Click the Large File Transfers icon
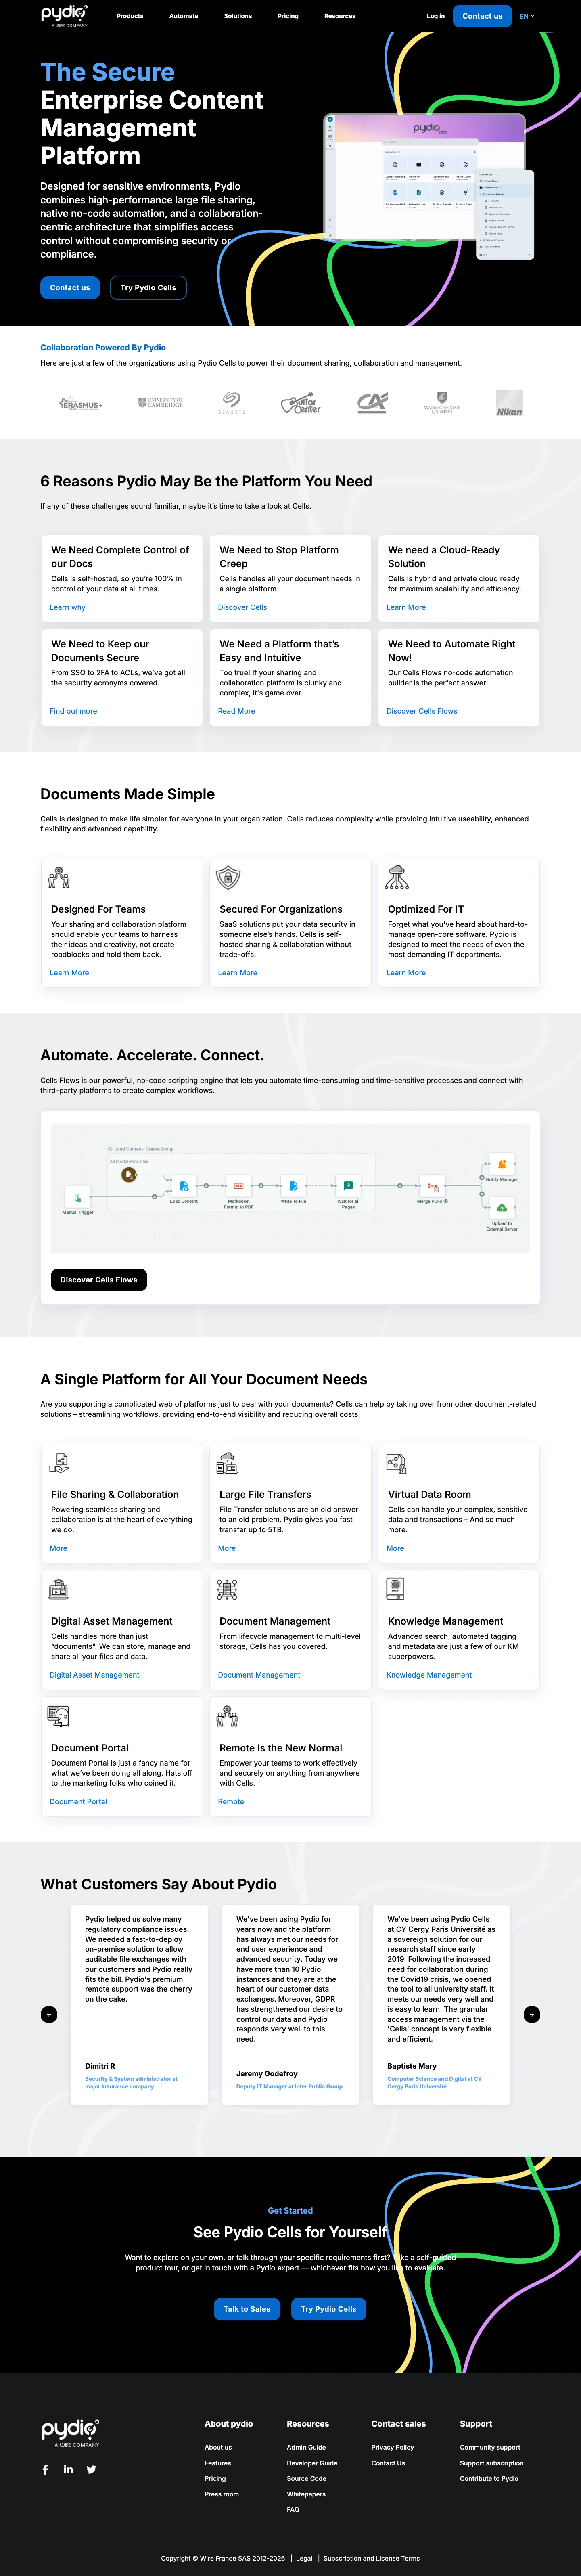The height and width of the screenshot is (2576, 581). pos(227,1463)
